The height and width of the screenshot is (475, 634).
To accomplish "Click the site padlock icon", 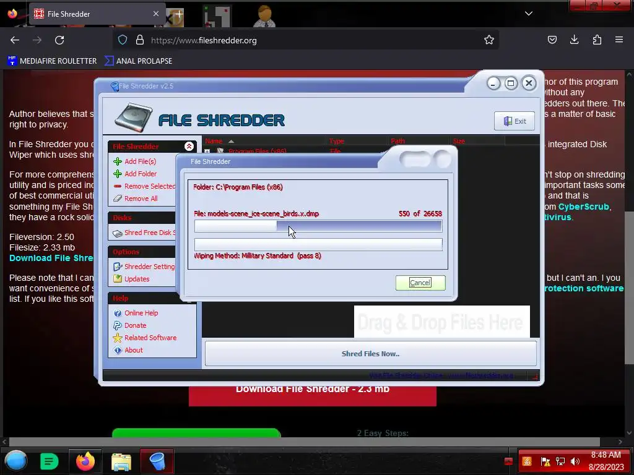I will 140,40.
